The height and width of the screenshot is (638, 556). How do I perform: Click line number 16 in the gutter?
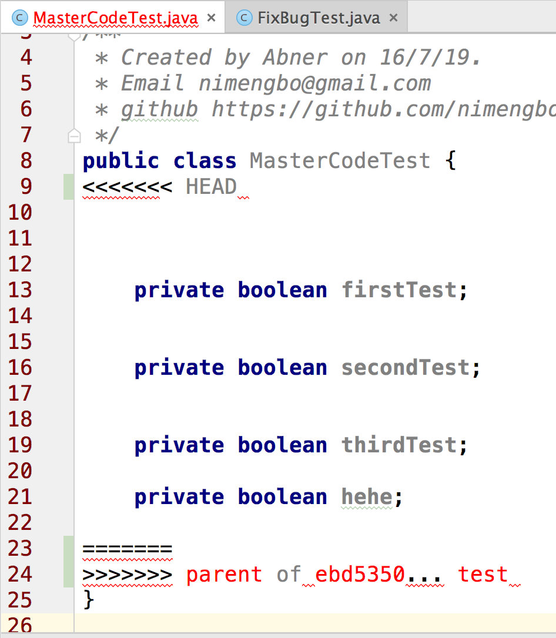[21, 368]
